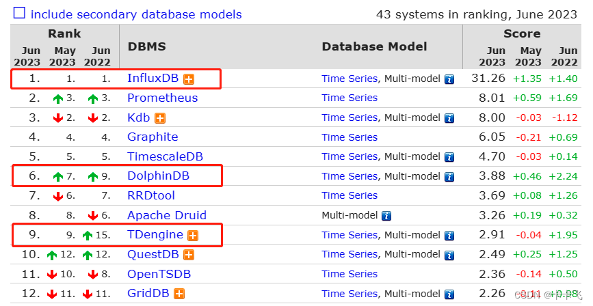Click orange plus icon next to Kdb
593x306 pixels.
160,118
